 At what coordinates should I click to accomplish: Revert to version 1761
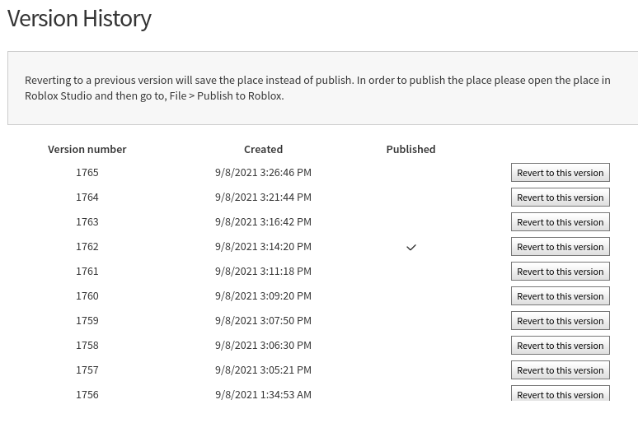coord(561,272)
